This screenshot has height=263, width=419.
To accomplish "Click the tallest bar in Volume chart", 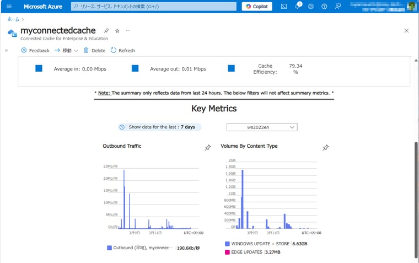I will pyautogui.click(x=243, y=199).
